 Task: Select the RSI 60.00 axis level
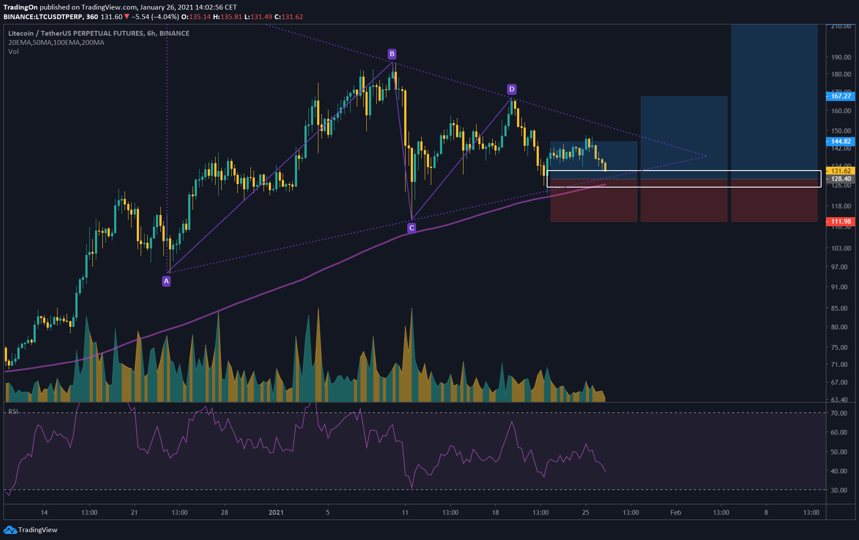click(839, 432)
